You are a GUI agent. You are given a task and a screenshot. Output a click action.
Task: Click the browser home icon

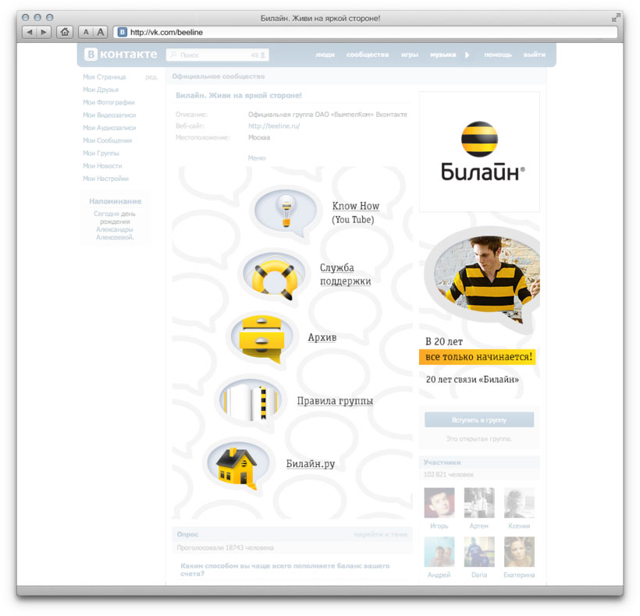tap(64, 32)
